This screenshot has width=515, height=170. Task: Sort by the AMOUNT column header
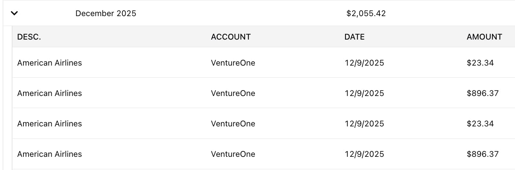484,37
